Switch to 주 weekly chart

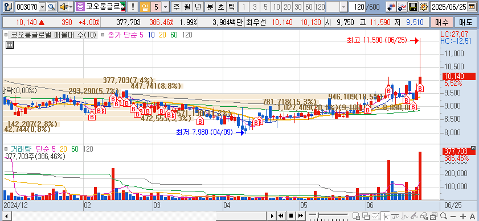coord(176,7)
